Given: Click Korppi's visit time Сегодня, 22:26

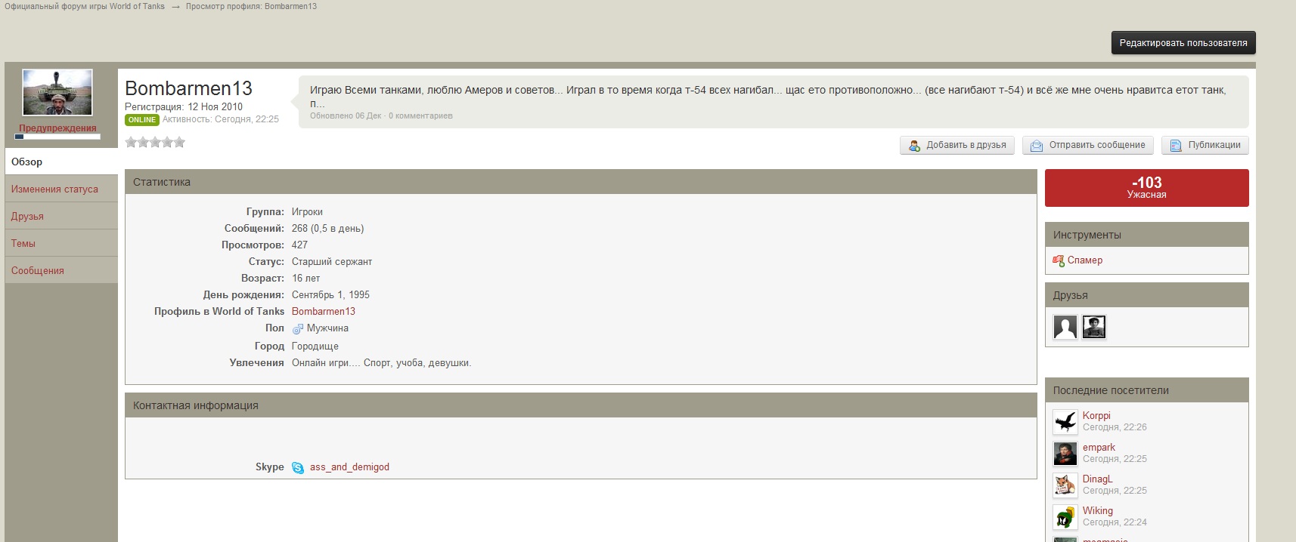Looking at the screenshot, I should pyautogui.click(x=1115, y=427).
